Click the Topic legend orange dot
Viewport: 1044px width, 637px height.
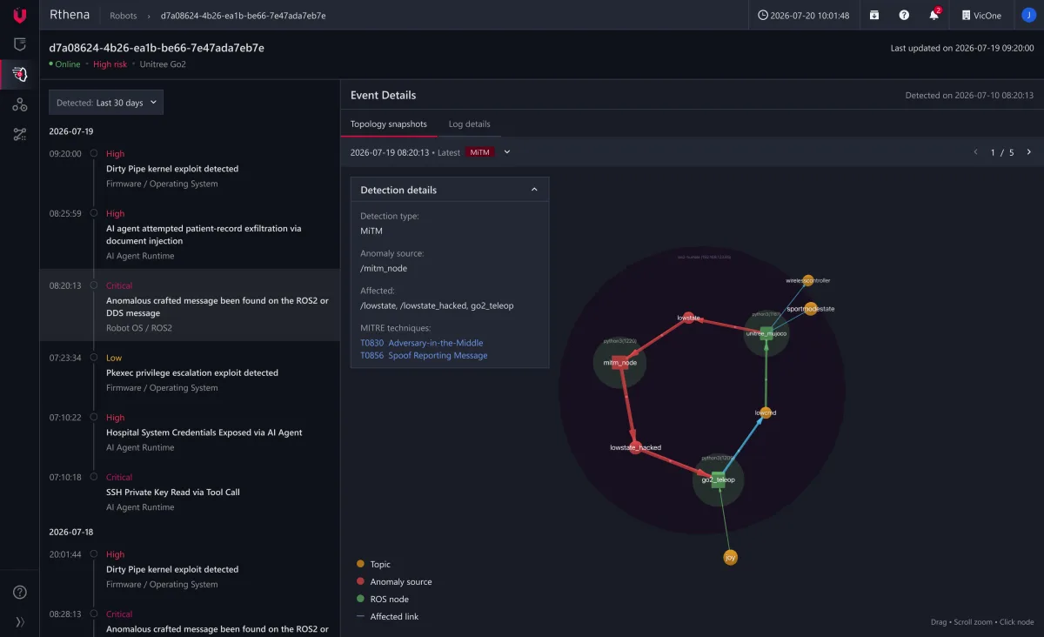[360, 564]
